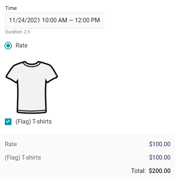Screen dimensions: 175x177
Task: Click the 11/24/2021 date in Time field
Action: [24, 20]
